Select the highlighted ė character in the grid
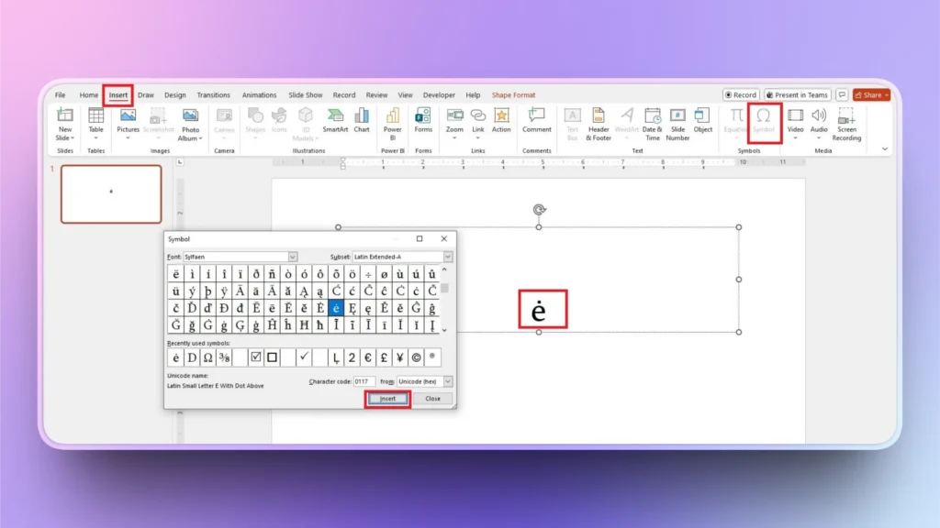This screenshot has height=528, width=940. click(336, 308)
